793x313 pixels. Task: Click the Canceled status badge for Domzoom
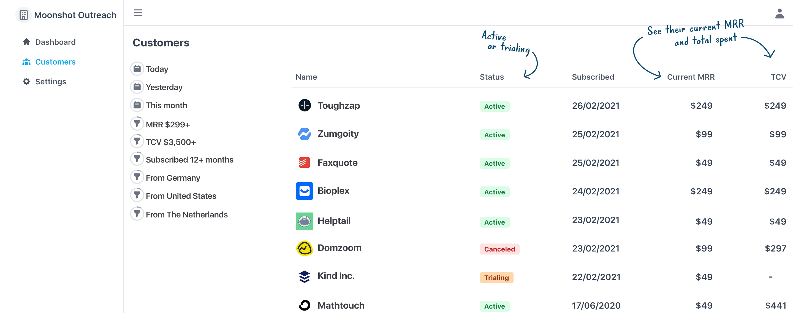click(499, 249)
